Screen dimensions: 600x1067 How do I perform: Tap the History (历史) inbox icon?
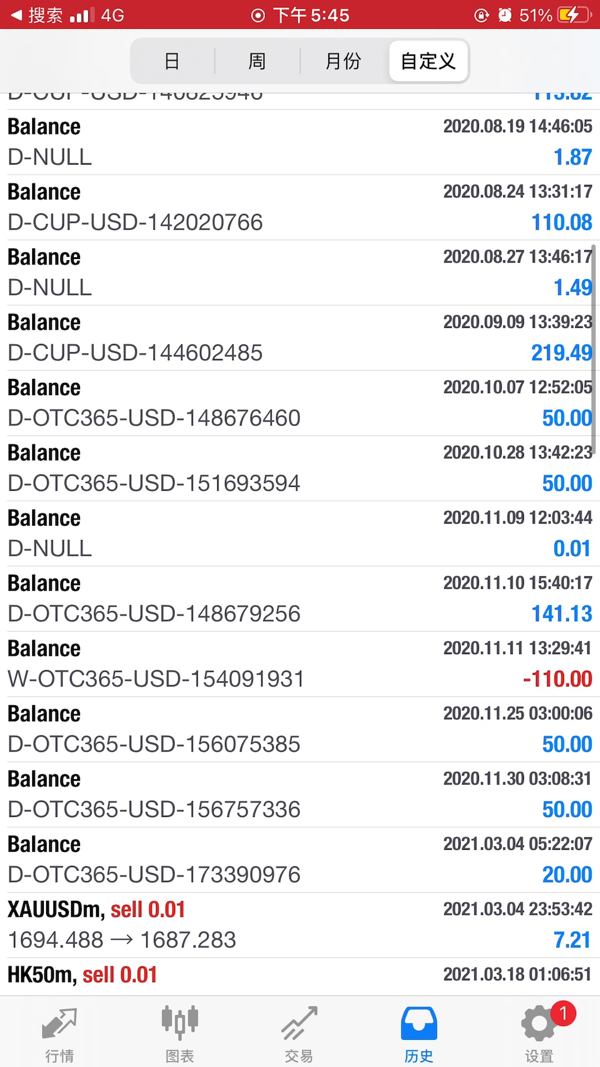tap(419, 1023)
